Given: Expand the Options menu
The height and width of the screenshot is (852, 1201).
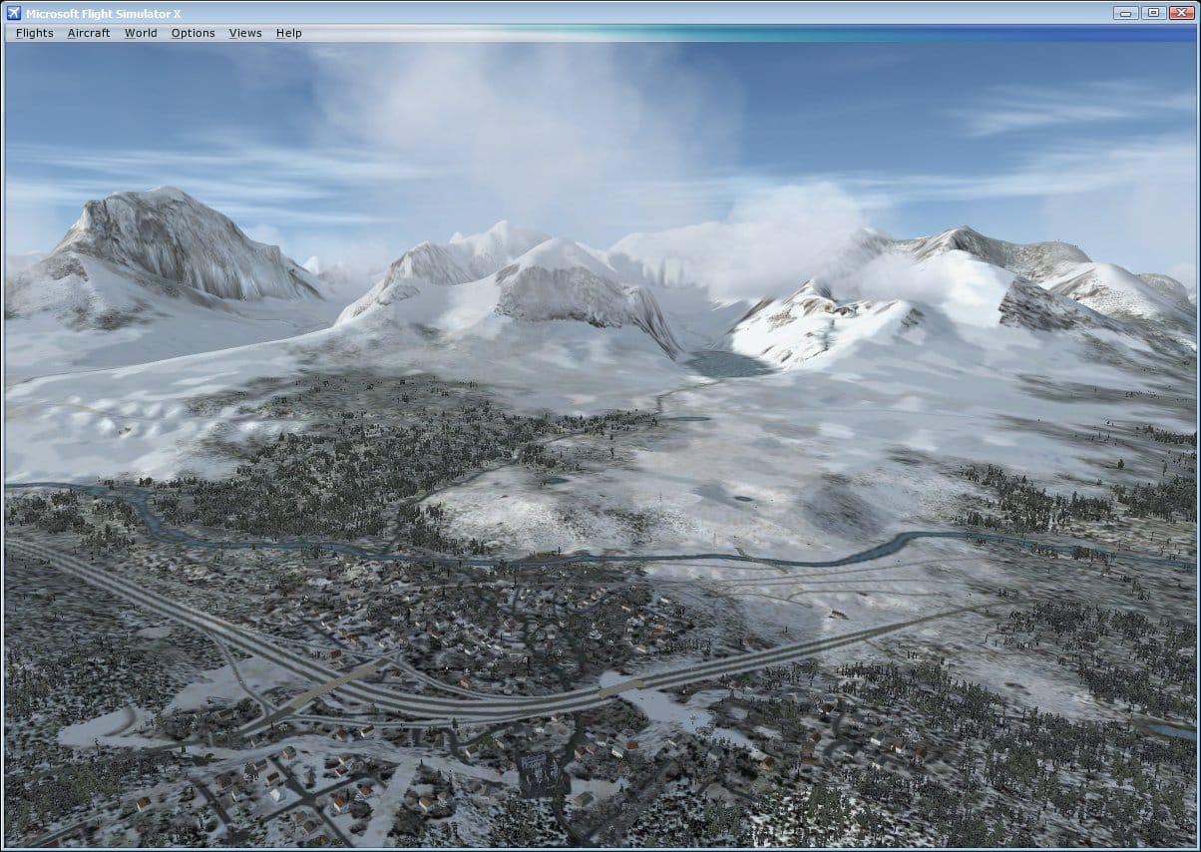Looking at the screenshot, I should [193, 33].
